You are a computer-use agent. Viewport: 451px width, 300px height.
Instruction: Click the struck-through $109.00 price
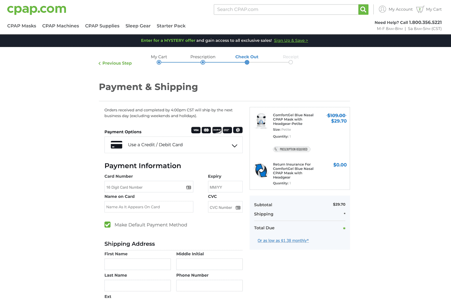(336, 116)
